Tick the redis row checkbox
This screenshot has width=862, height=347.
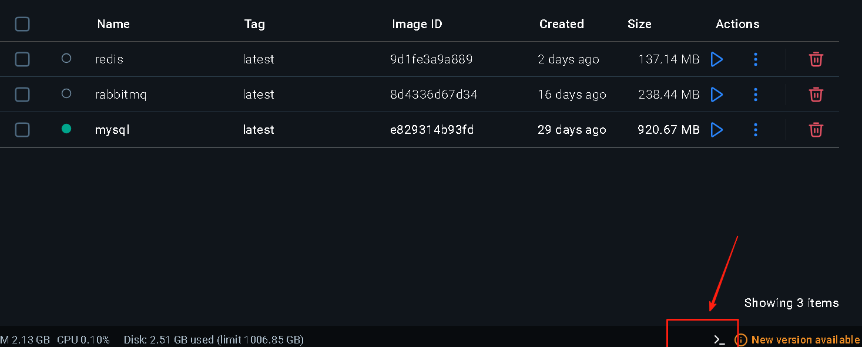[x=22, y=59]
